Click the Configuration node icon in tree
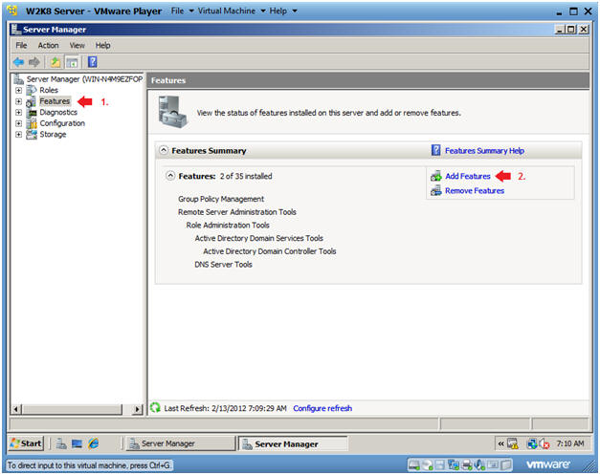 [32, 123]
